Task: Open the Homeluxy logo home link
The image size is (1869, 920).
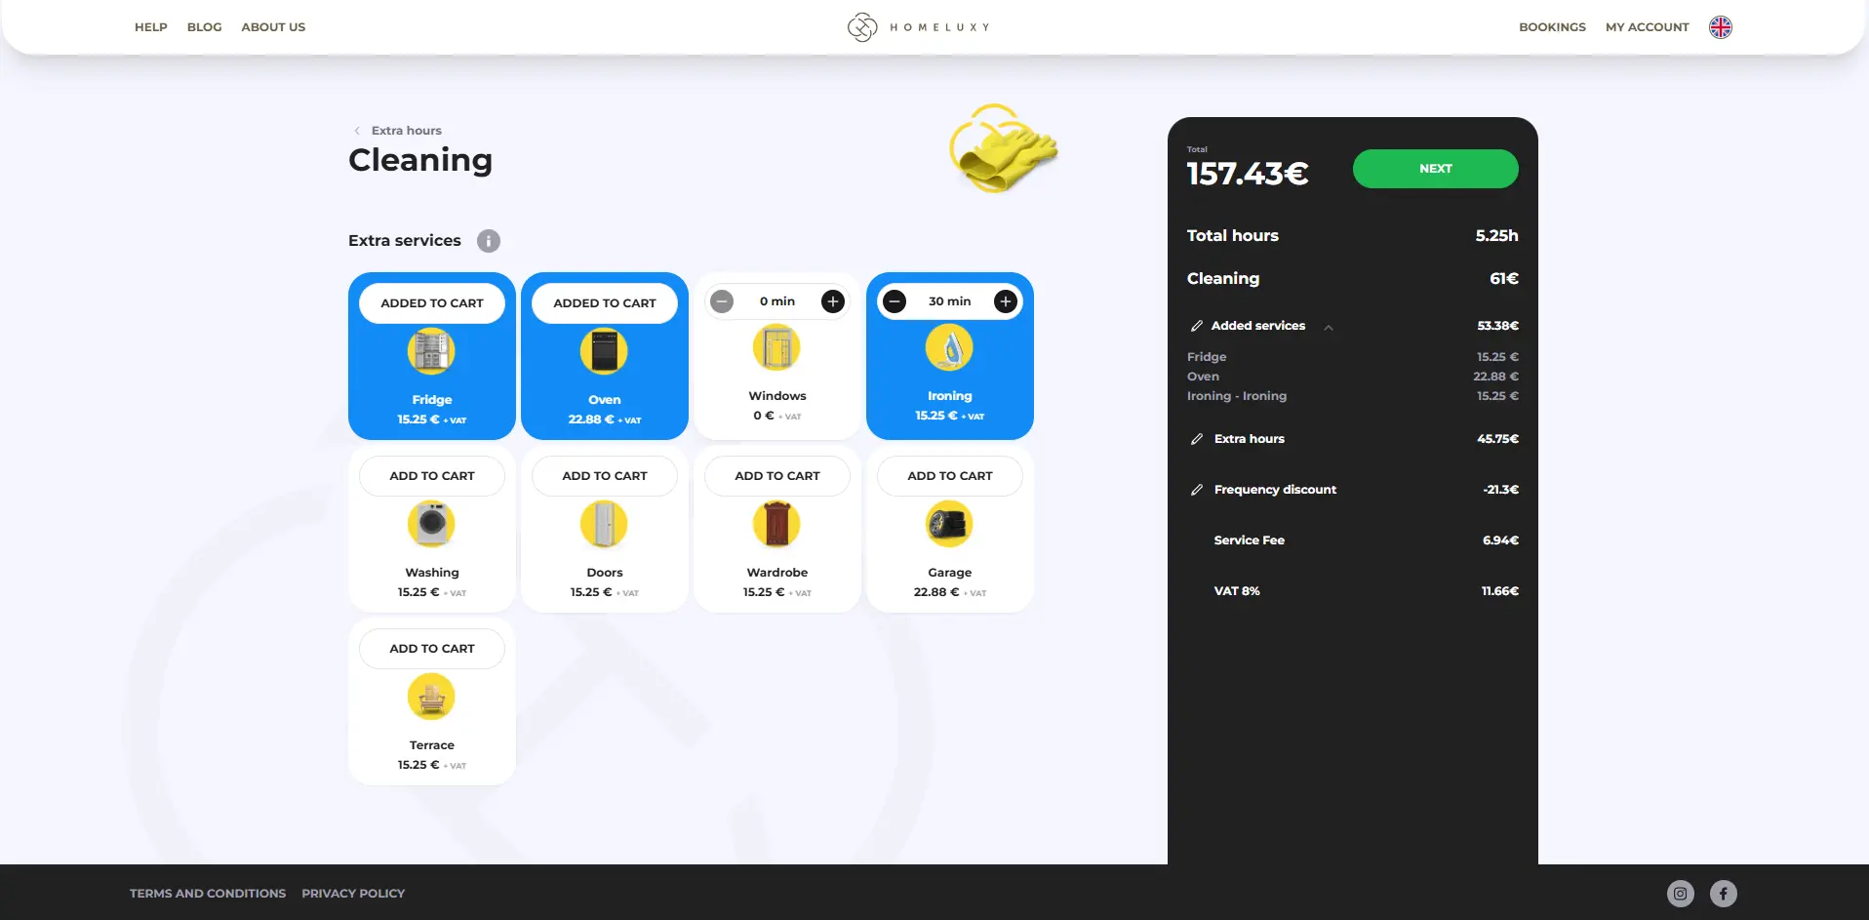Action: 918,27
